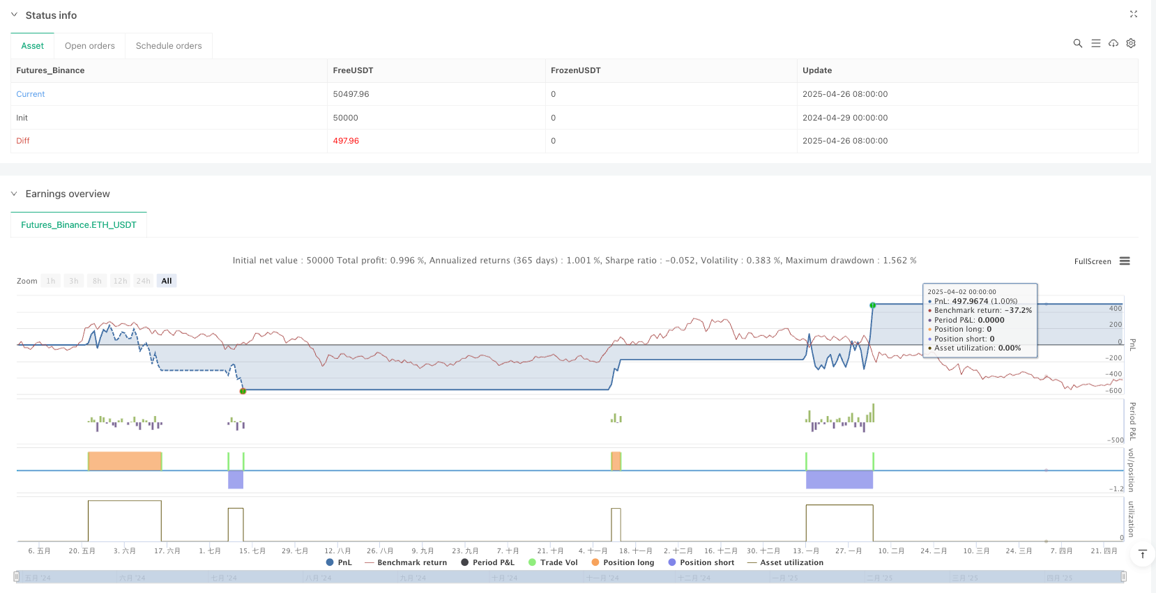The image size is (1156, 593).
Task: Click the navigator timeline bar
Action: (x=570, y=577)
